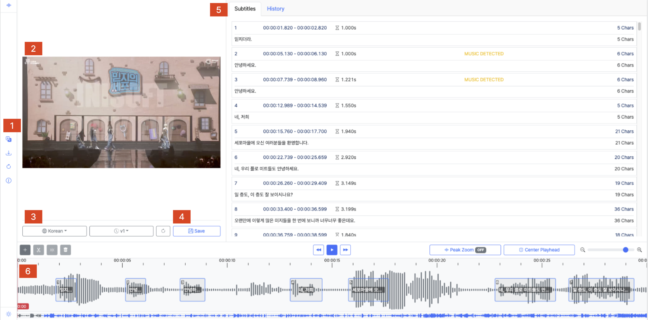This screenshot has width=648, height=320.
Task: Add a new subtitle with plus button
Action: (x=25, y=250)
